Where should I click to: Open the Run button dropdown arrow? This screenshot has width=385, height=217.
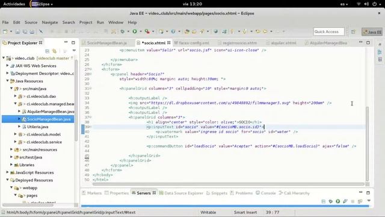[x=141, y=31]
